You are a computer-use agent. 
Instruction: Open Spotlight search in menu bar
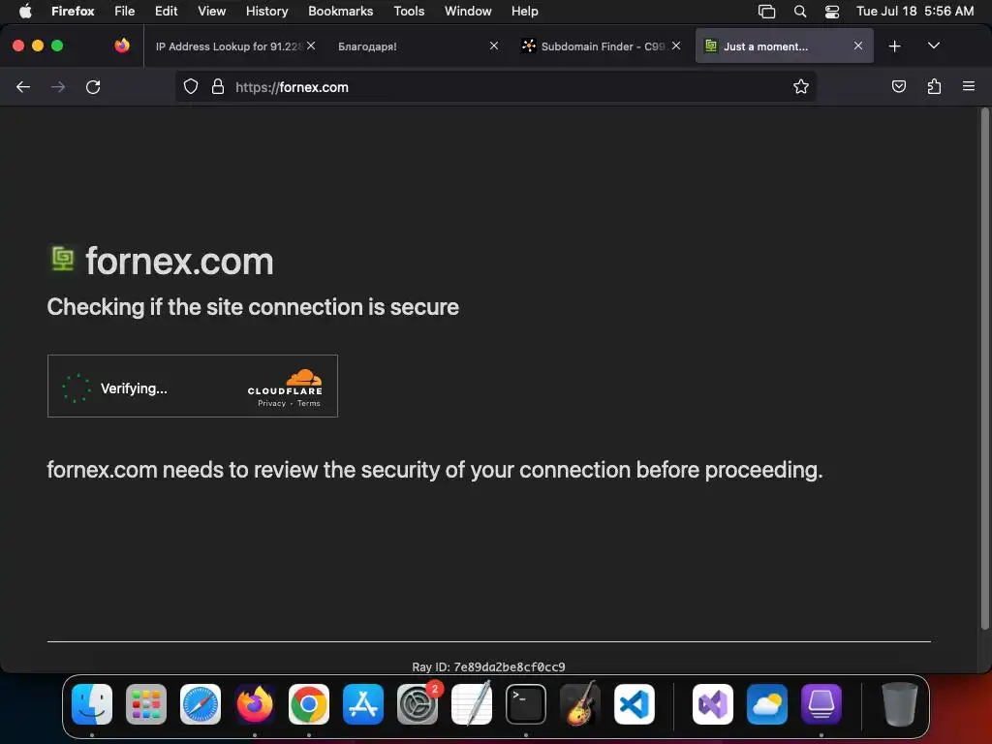coord(800,12)
